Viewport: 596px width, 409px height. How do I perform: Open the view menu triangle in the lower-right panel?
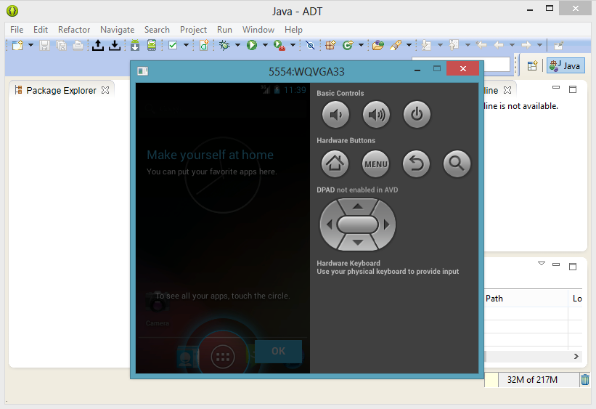click(x=542, y=264)
